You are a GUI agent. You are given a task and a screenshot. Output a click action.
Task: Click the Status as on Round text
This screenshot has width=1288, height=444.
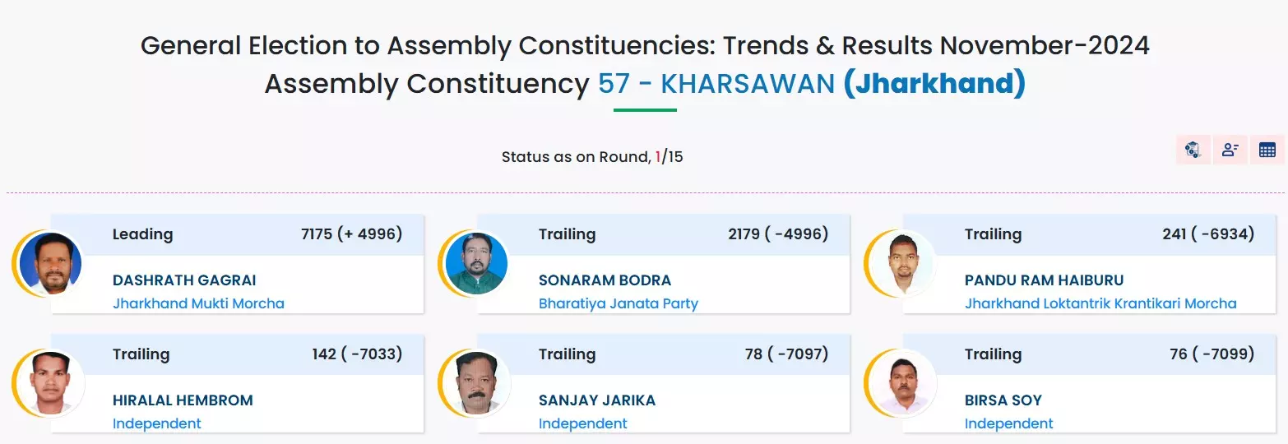575,157
